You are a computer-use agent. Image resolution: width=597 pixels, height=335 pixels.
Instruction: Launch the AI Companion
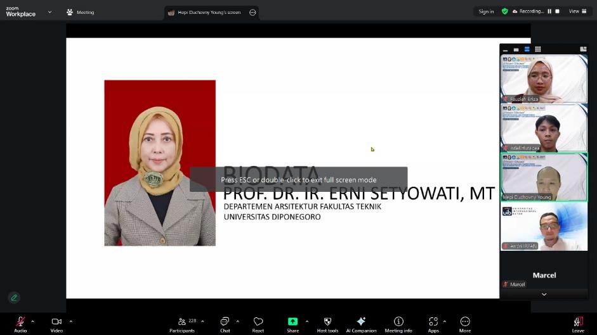pyautogui.click(x=361, y=322)
